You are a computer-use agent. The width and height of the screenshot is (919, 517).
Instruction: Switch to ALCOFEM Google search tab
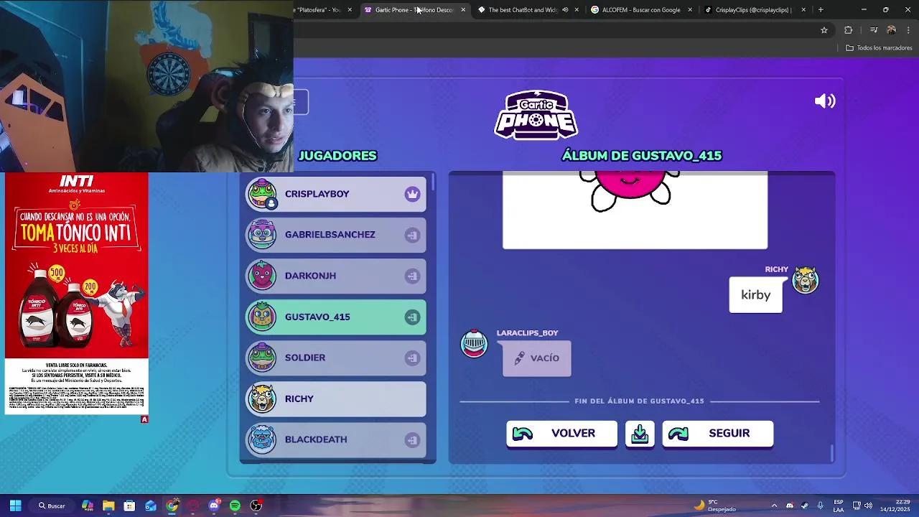(x=641, y=10)
